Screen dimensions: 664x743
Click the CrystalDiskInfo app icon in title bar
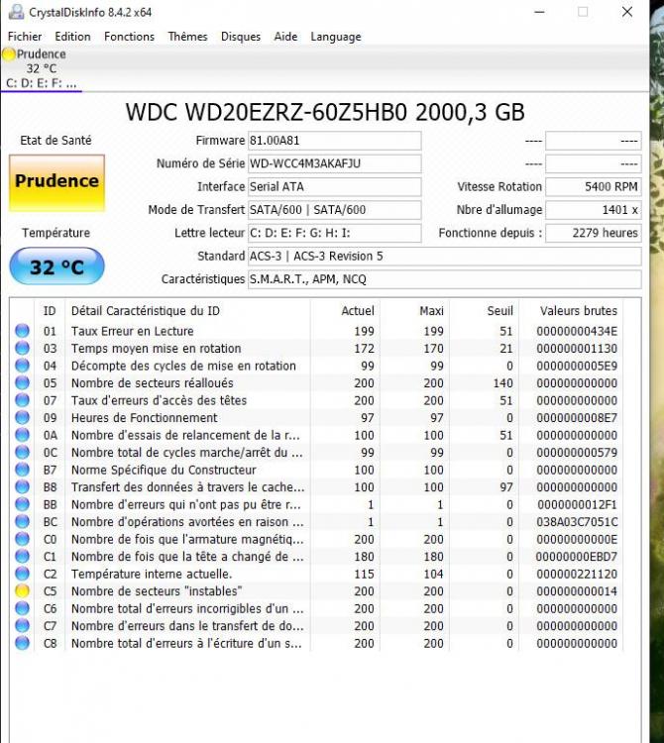[16, 12]
